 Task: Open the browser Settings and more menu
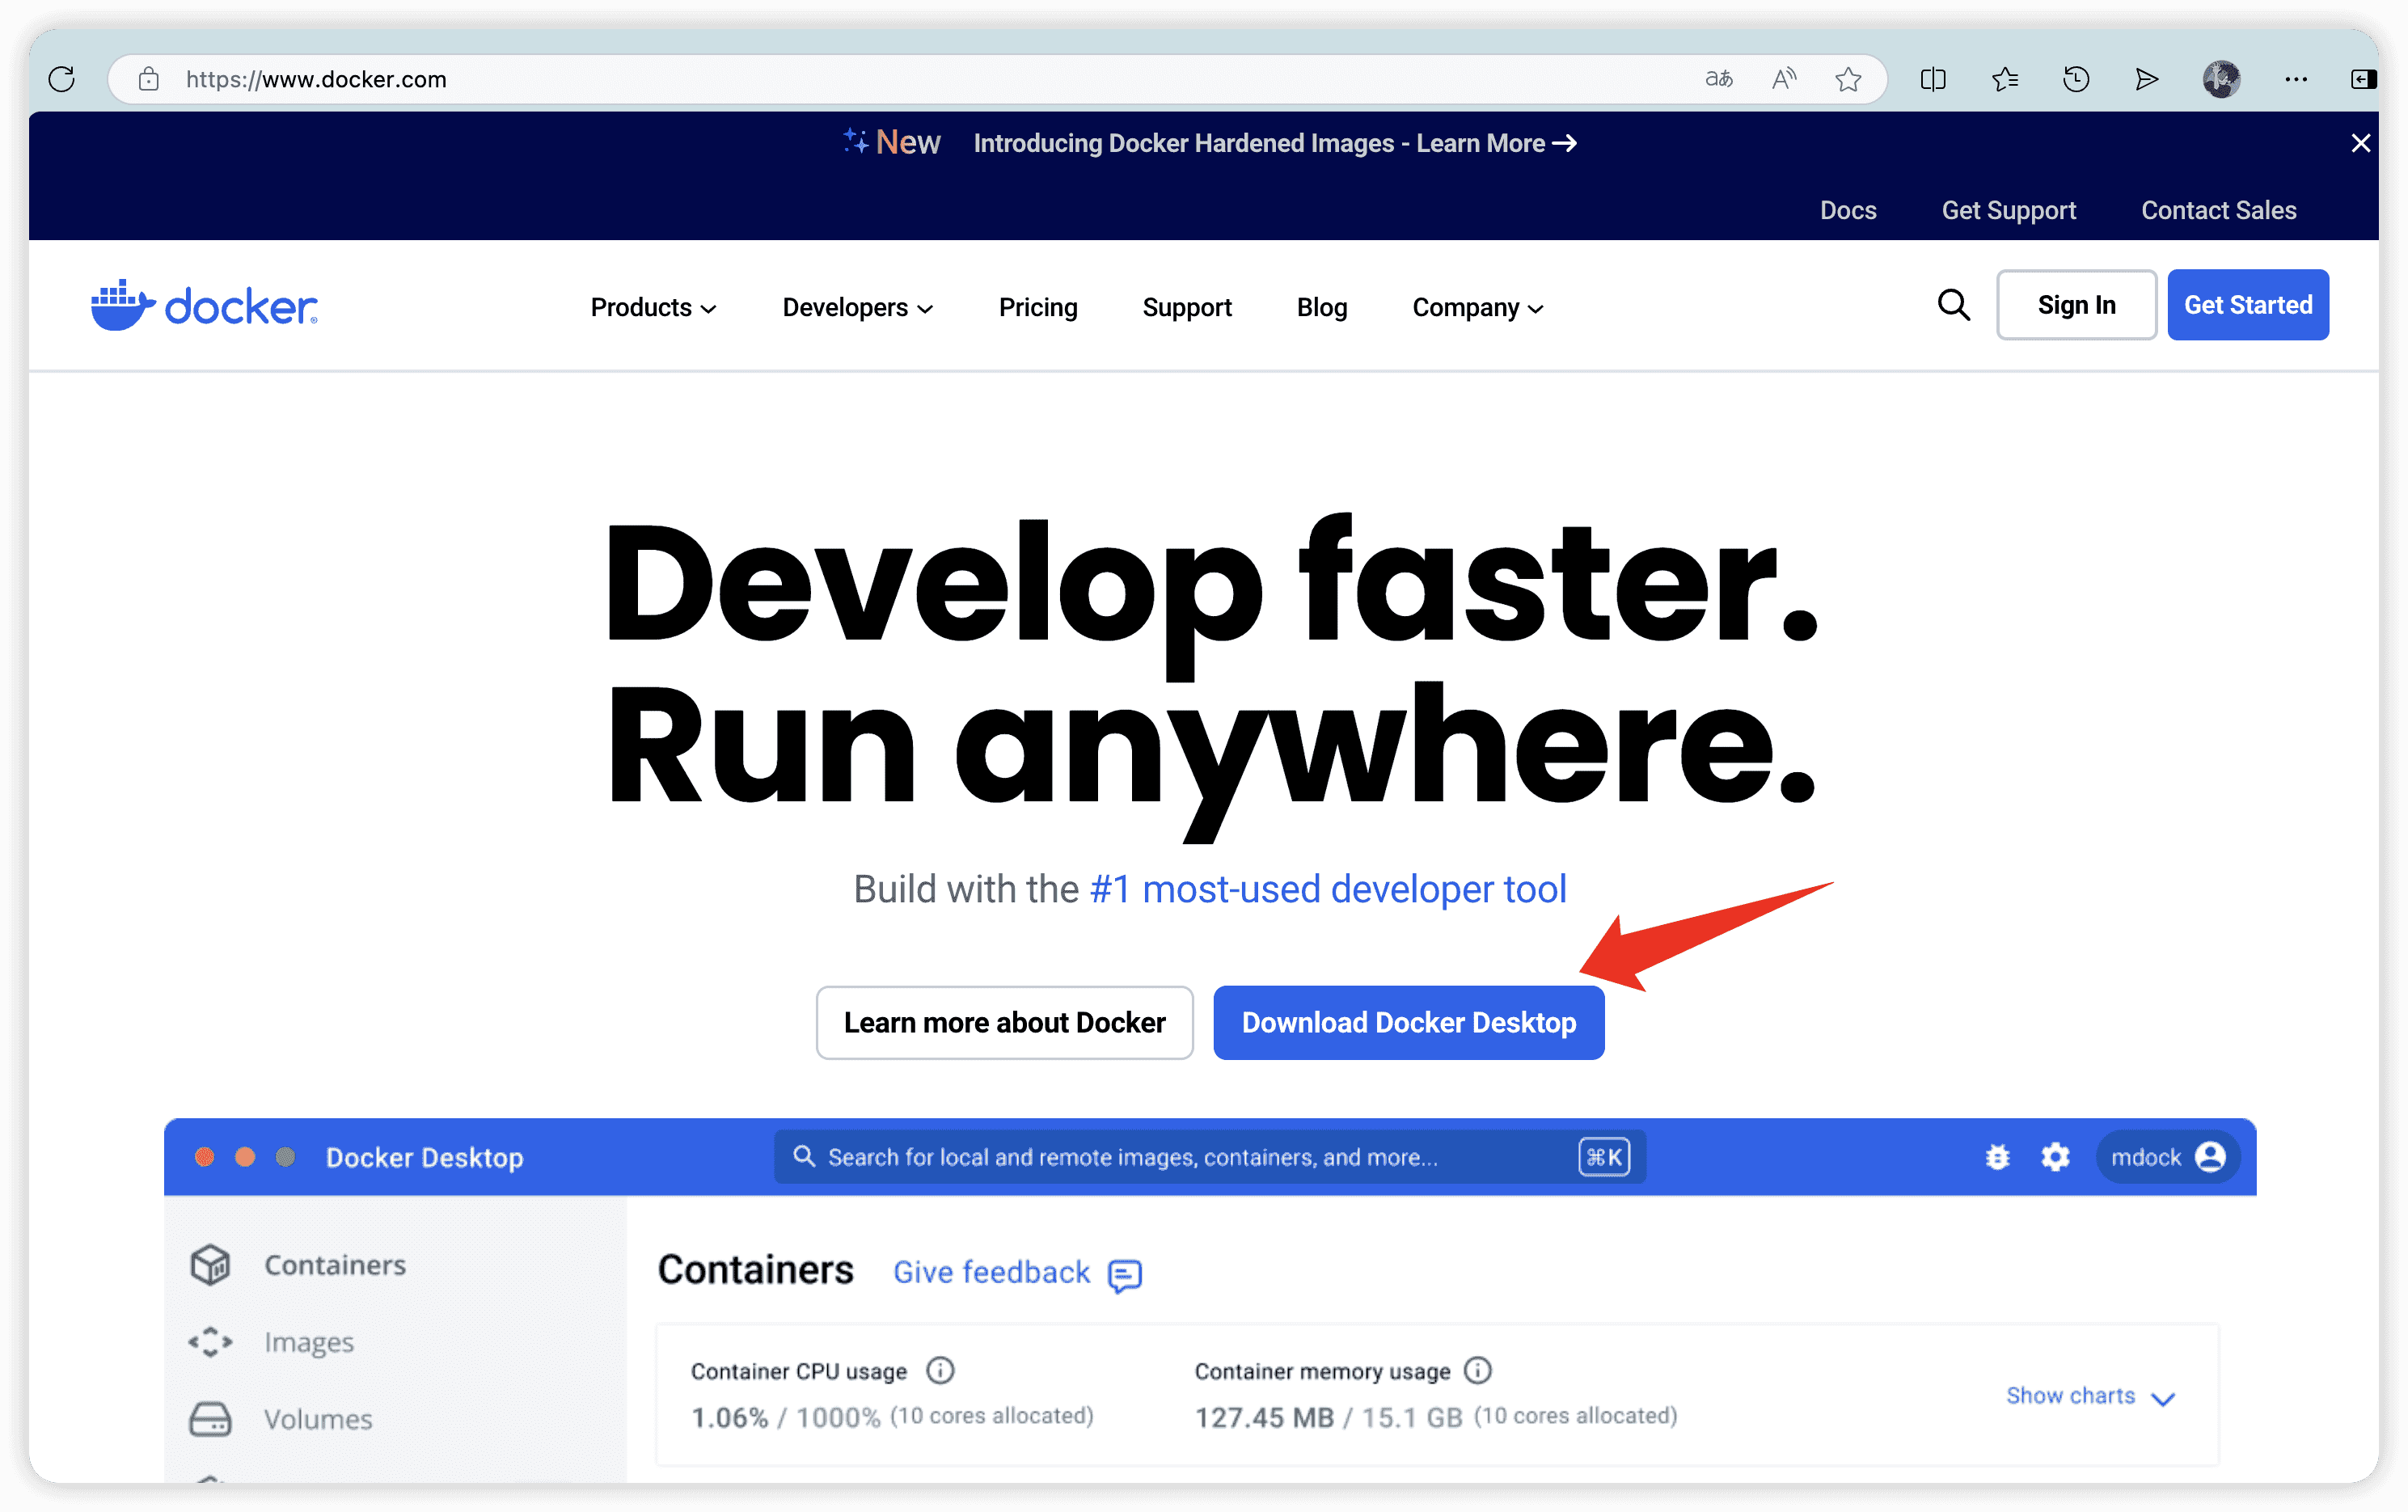click(x=2296, y=79)
